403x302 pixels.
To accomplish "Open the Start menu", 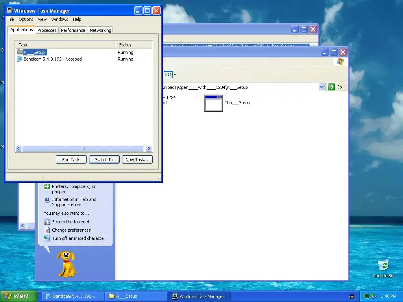I will click(18, 296).
